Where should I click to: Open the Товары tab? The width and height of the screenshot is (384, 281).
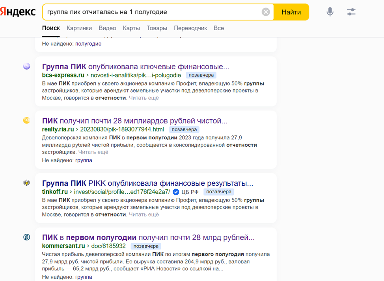click(157, 28)
